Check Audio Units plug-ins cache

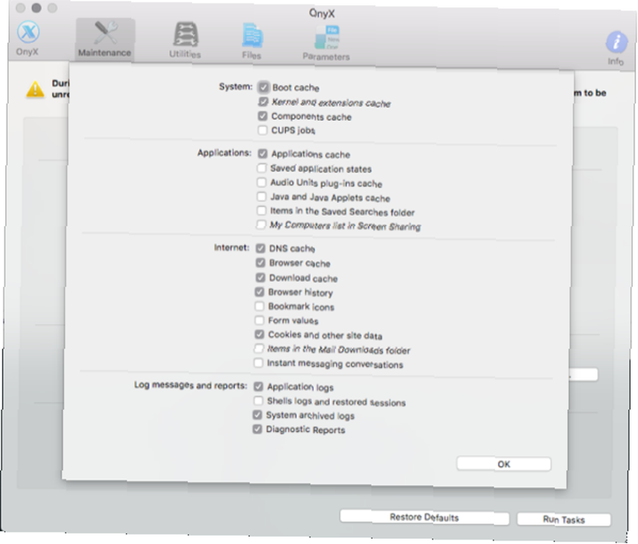tap(262, 183)
